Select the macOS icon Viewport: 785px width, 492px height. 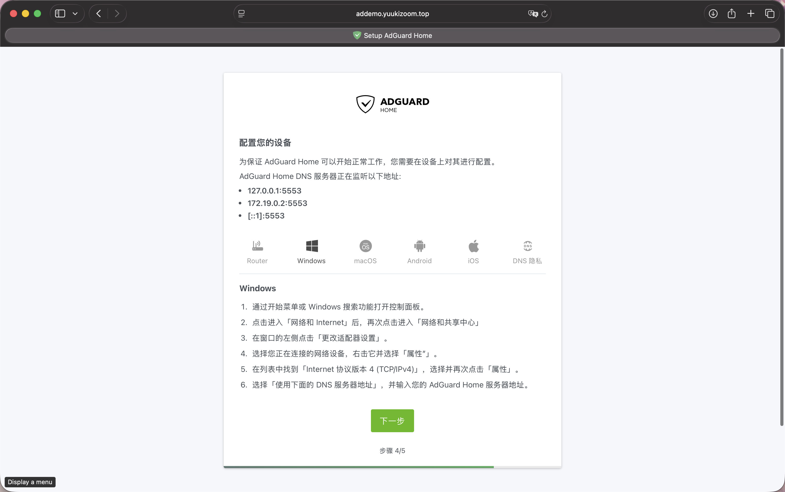coord(365,246)
